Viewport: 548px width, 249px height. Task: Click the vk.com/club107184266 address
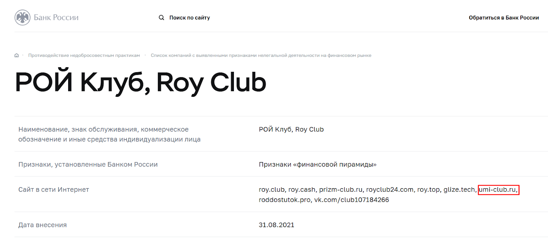point(351,200)
